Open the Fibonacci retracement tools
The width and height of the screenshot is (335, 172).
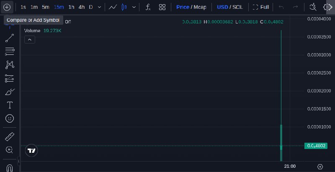click(10, 51)
